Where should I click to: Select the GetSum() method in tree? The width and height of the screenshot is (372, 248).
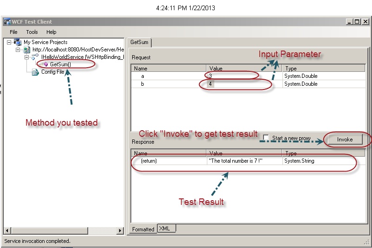click(x=60, y=64)
